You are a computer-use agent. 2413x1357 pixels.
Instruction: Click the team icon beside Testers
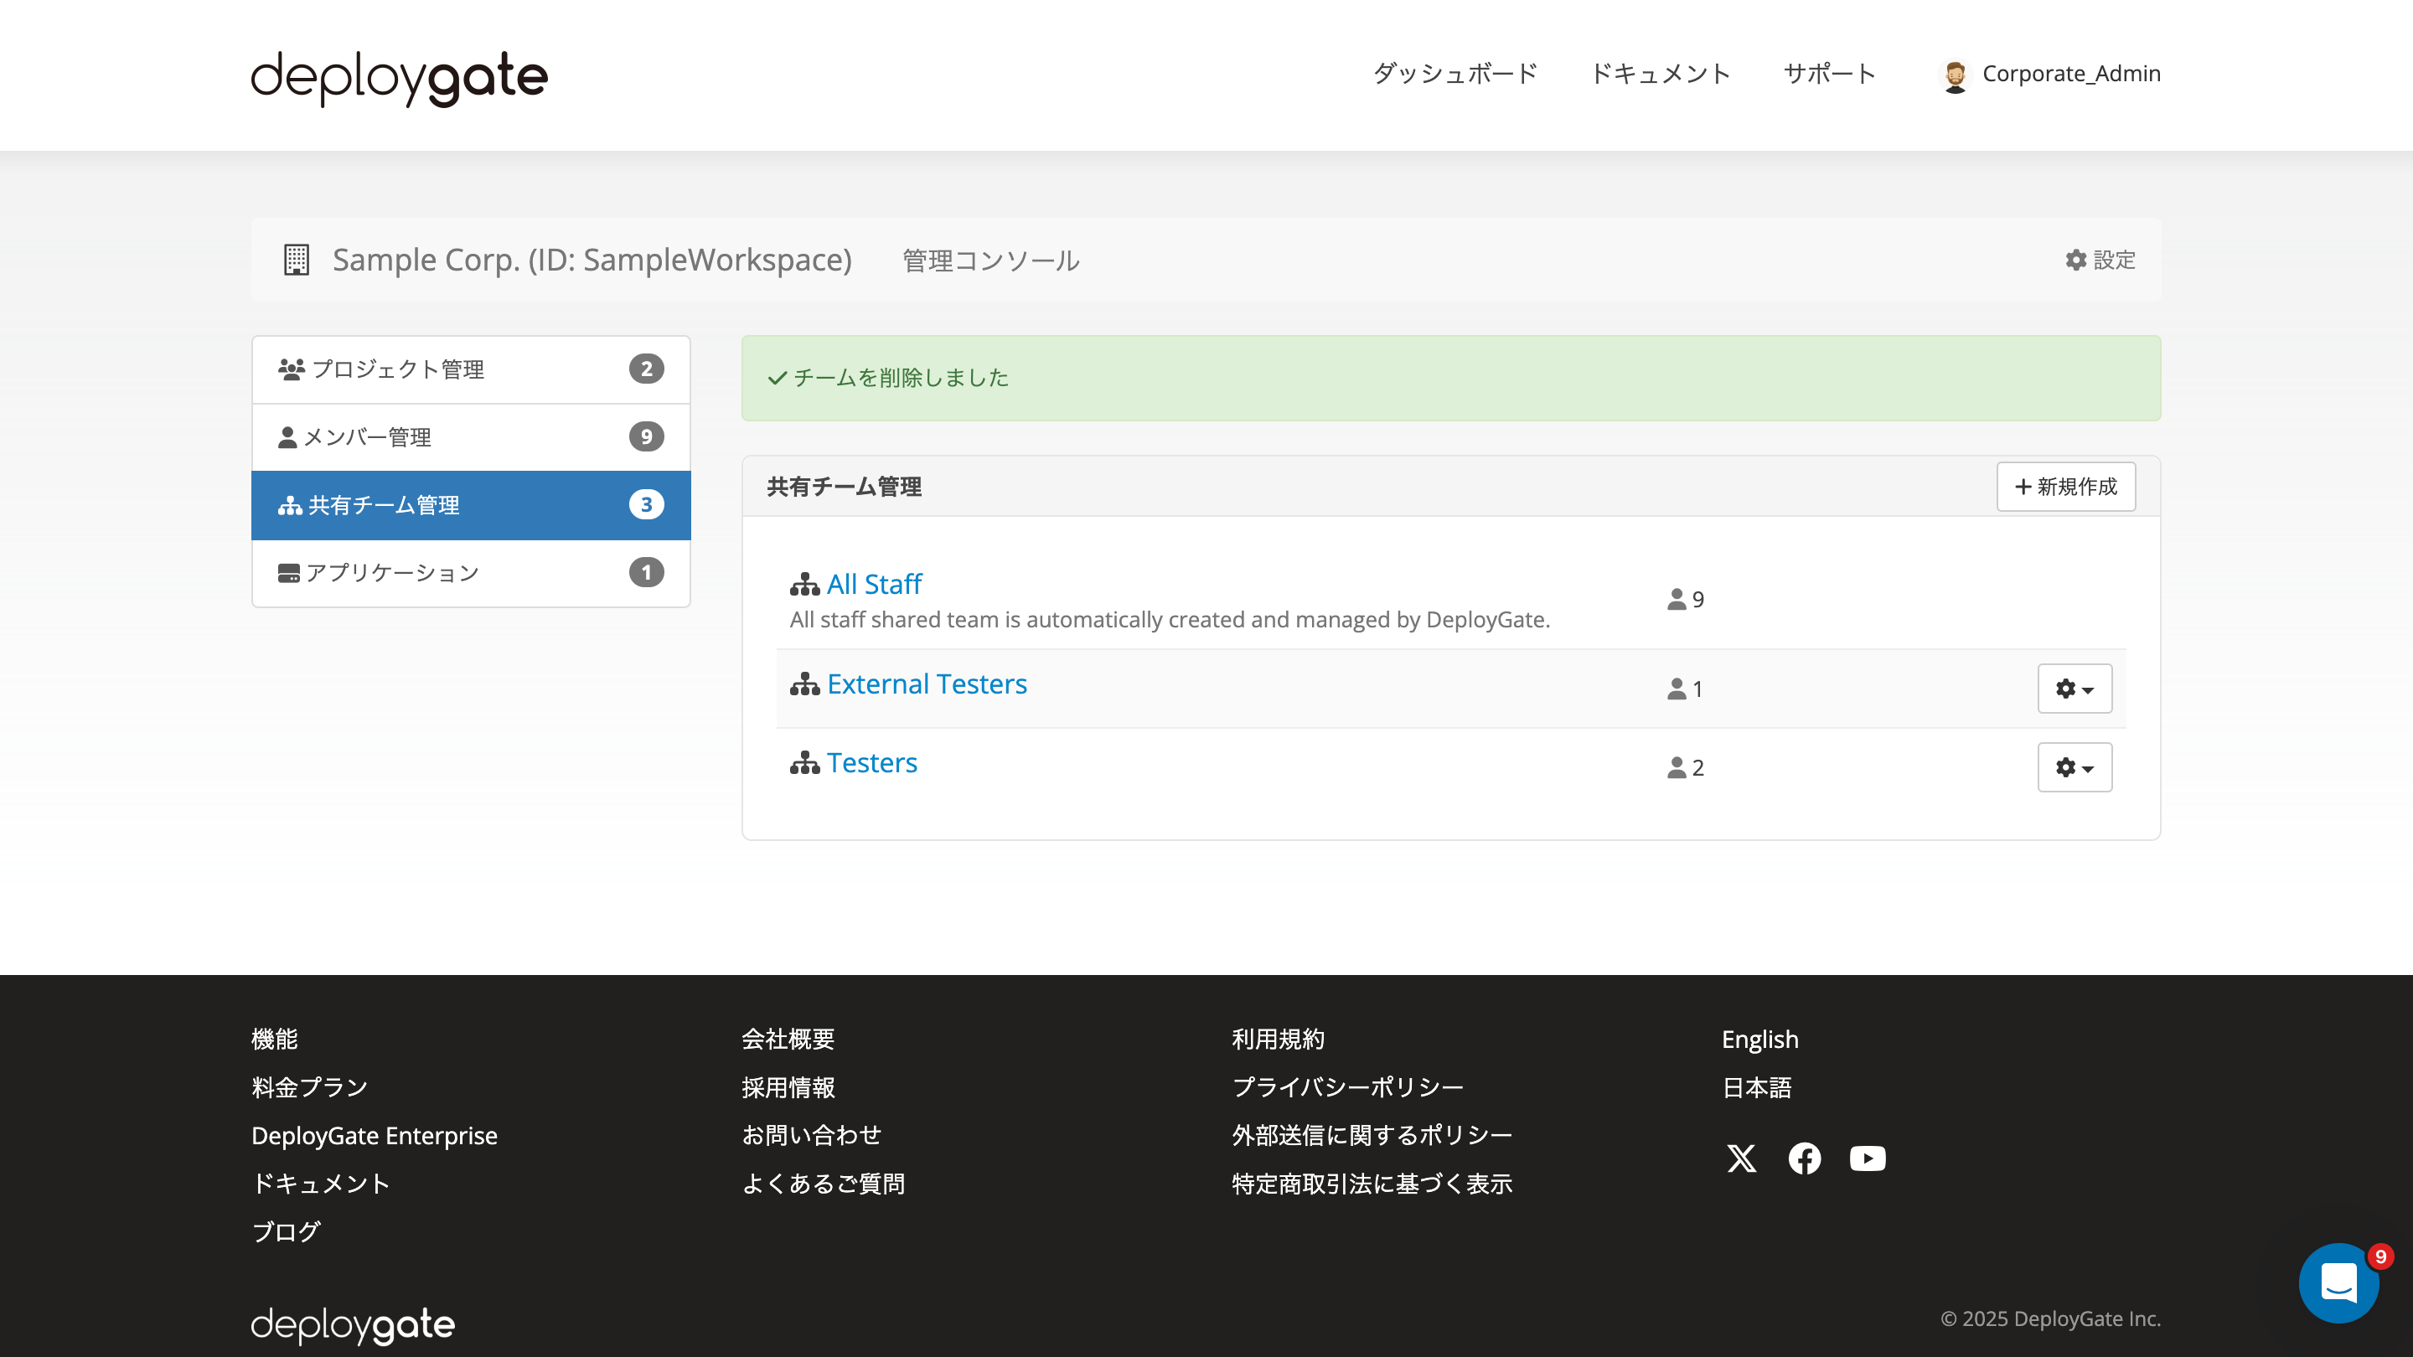[804, 763]
